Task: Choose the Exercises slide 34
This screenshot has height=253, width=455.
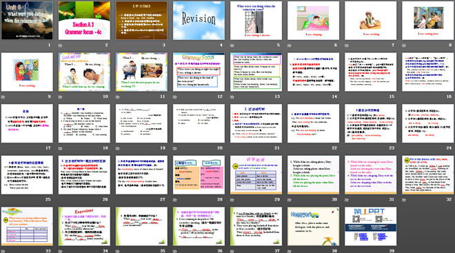Action: click(84, 226)
